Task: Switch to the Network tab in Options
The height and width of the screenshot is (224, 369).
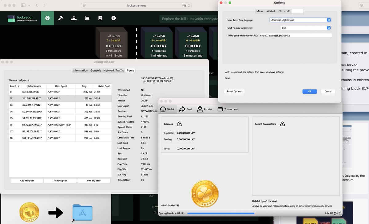Action: pyautogui.click(x=284, y=11)
